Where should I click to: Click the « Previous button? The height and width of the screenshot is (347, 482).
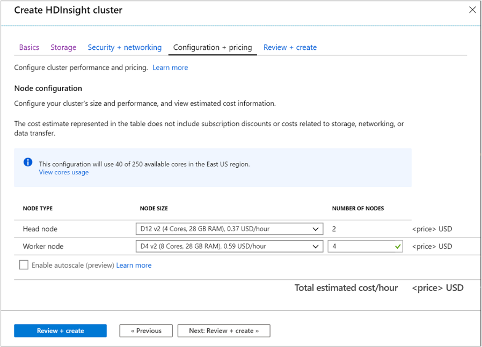tap(146, 331)
